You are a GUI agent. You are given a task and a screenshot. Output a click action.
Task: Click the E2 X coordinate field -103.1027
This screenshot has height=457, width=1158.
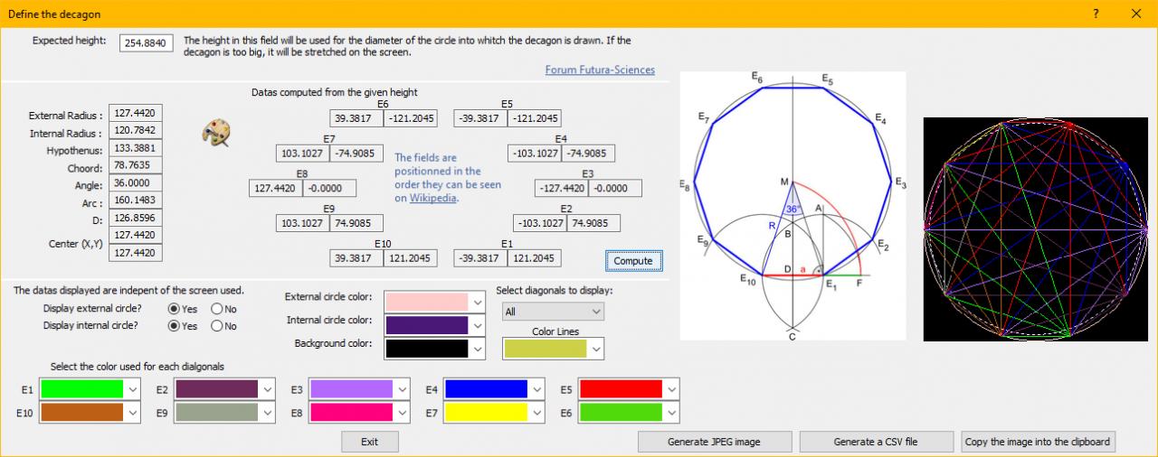(541, 223)
